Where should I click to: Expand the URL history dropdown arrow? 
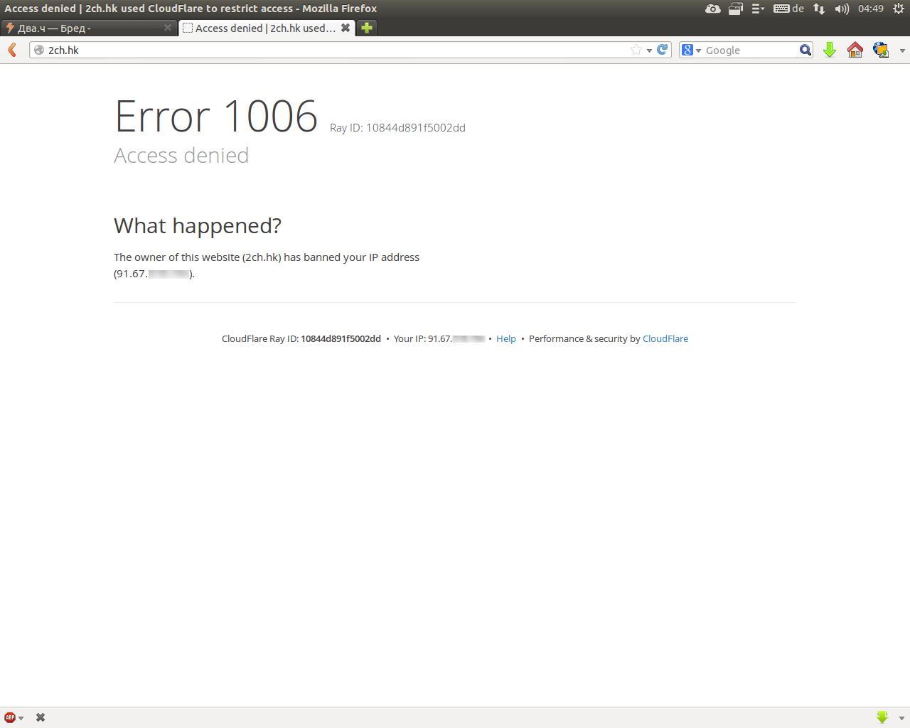649,50
